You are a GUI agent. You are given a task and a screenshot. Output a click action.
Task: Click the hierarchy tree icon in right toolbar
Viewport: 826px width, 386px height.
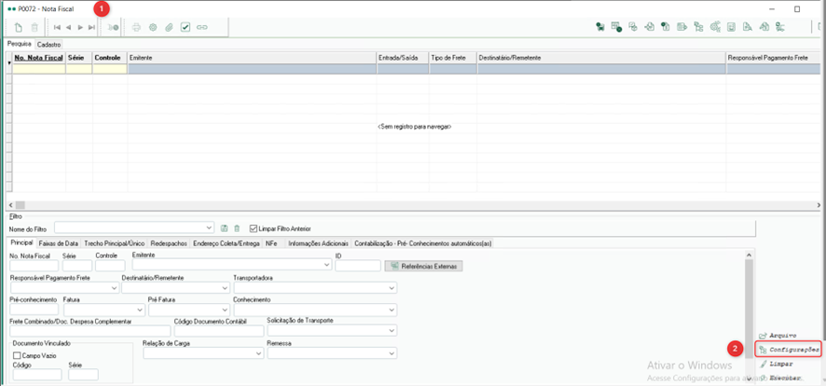[x=698, y=27]
